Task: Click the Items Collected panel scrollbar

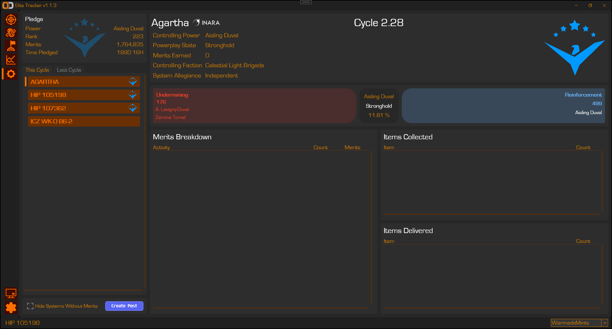Action: coord(602,181)
